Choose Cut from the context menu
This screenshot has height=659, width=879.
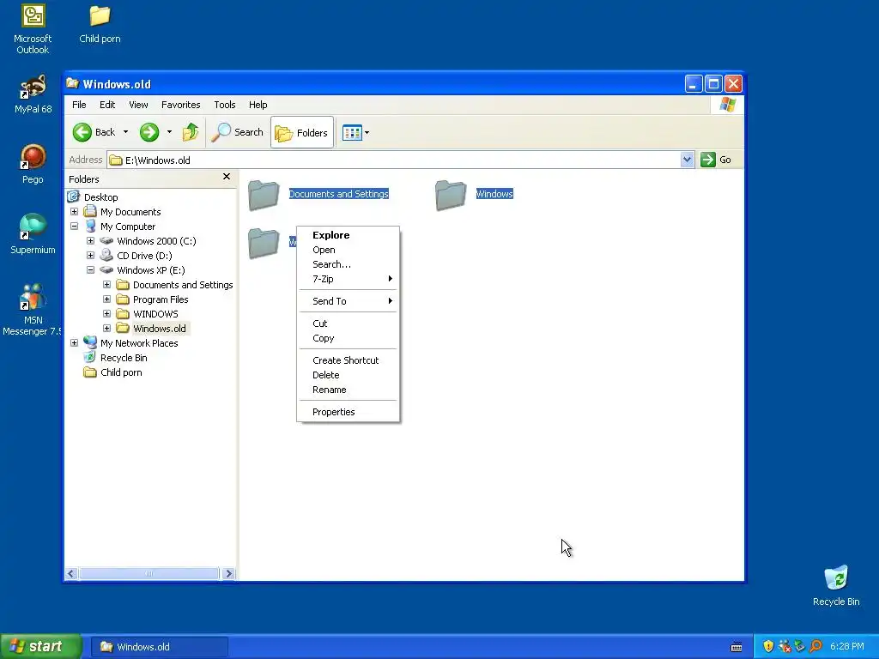click(349, 323)
